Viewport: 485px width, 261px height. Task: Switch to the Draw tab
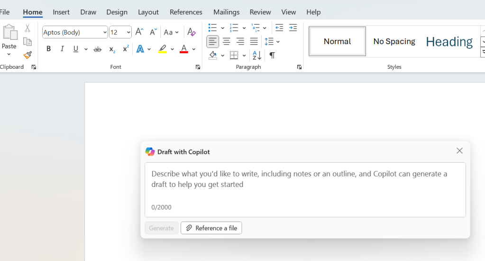[88, 12]
